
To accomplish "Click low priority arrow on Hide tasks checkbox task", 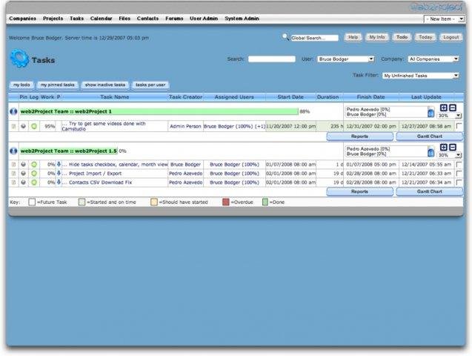I will (59, 164).
